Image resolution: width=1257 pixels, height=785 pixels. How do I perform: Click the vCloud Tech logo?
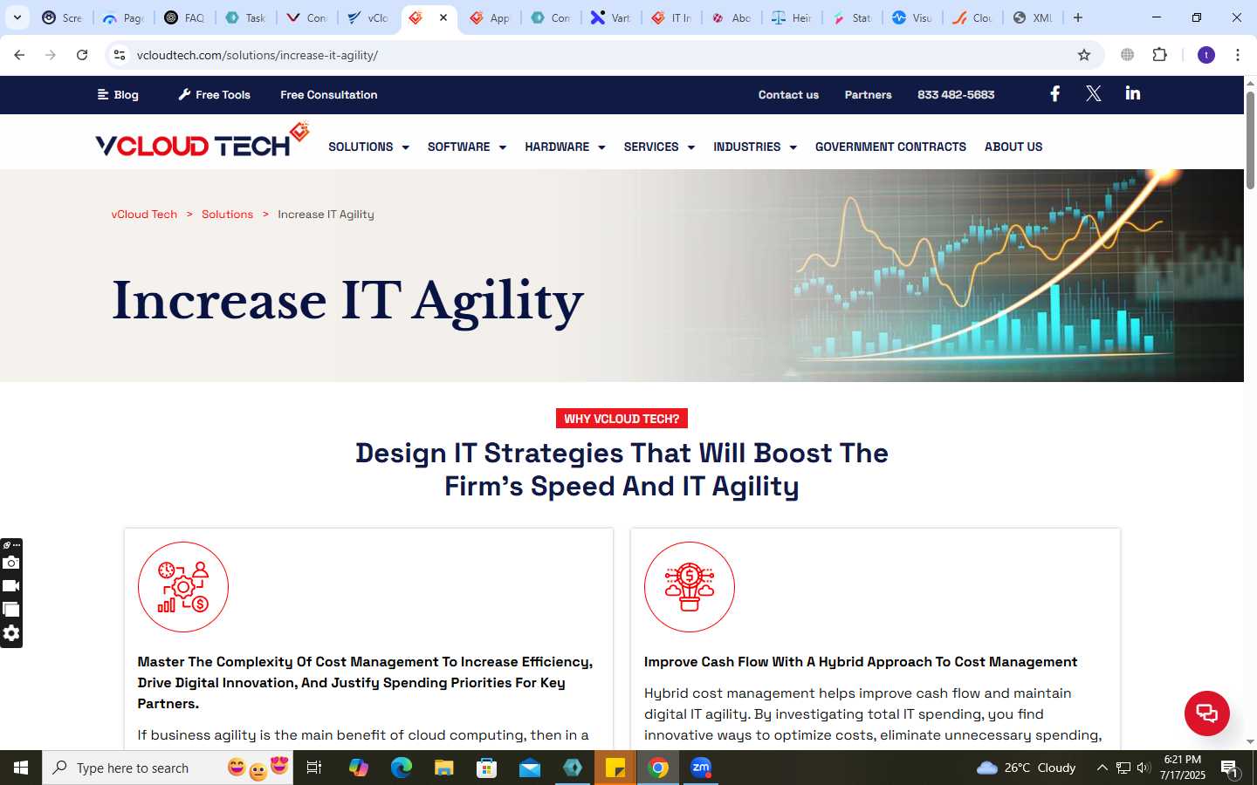[x=203, y=140]
